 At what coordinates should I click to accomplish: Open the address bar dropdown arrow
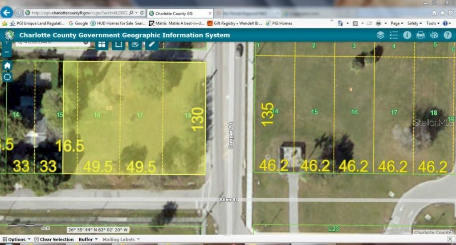[x=136, y=13]
